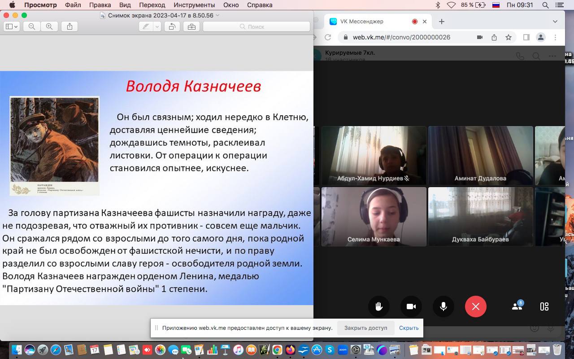Open the sidebar view mode dropdown
Screen dimensions: 574x359
click(x=11, y=27)
